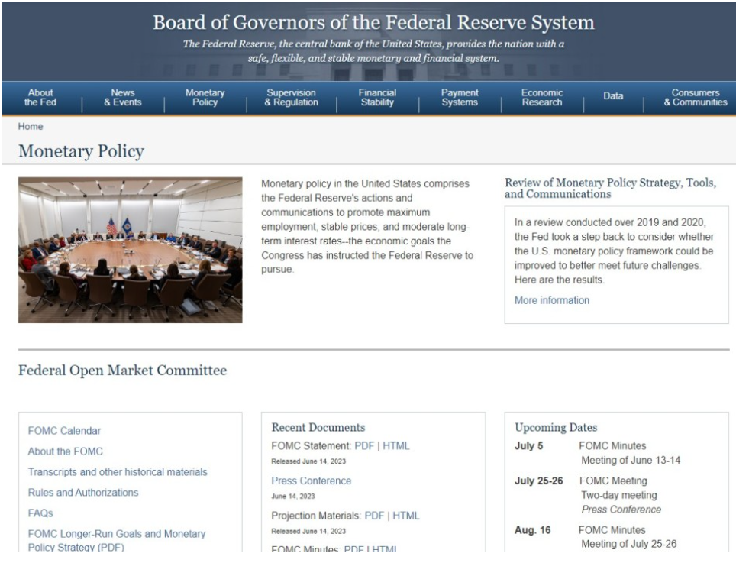
Task: Click the Monetary Policy page title
Action: (81, 151)
